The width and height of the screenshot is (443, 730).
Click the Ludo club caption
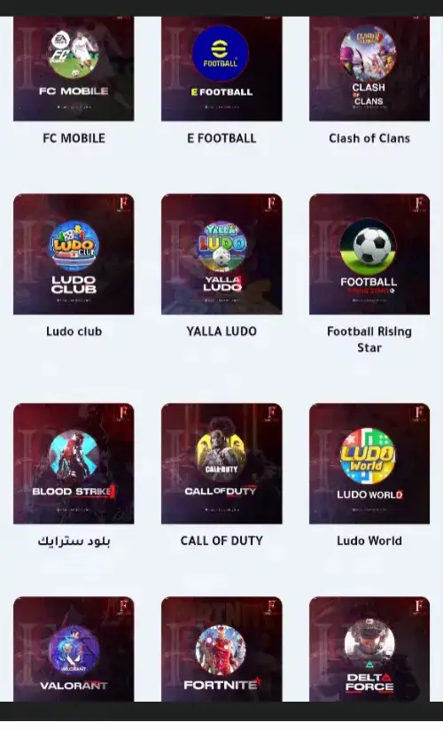(74, 331)
